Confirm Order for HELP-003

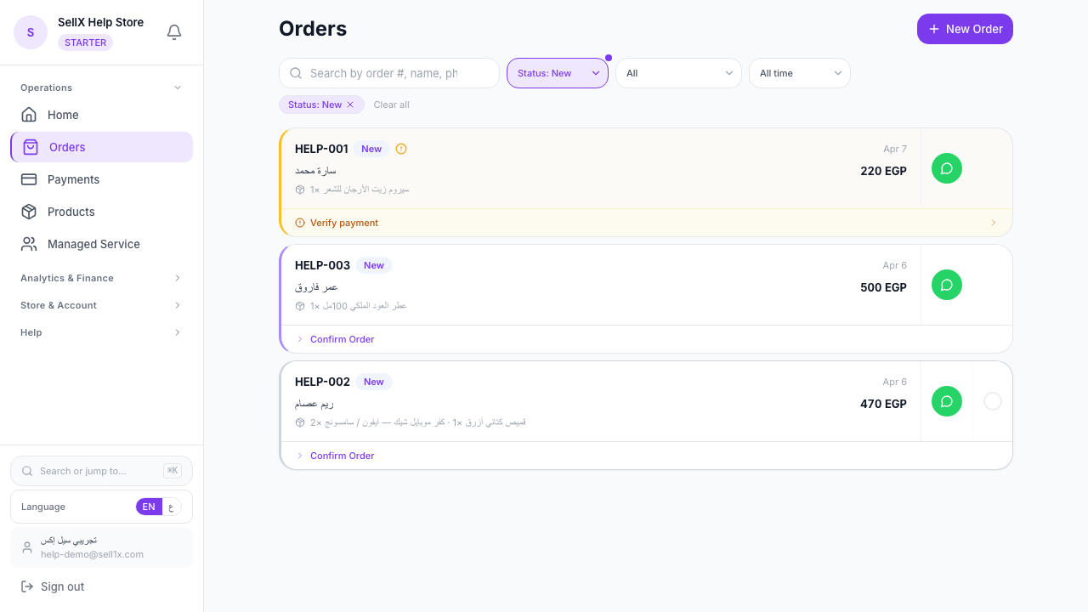coord(342,339)
